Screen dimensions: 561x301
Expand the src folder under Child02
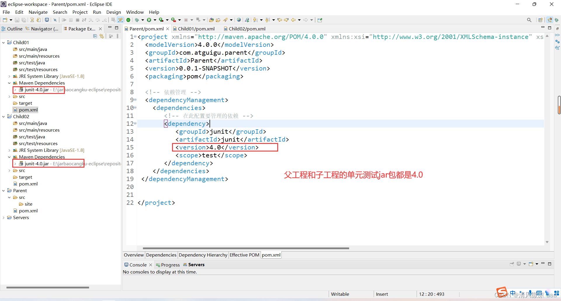[9, 171]
